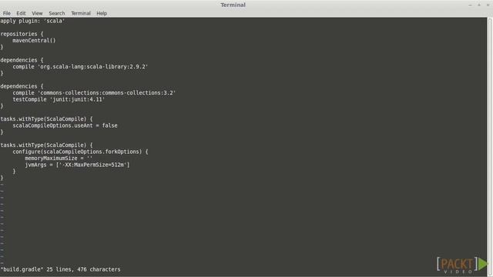Open the Edit menu

tap(21, 13)
